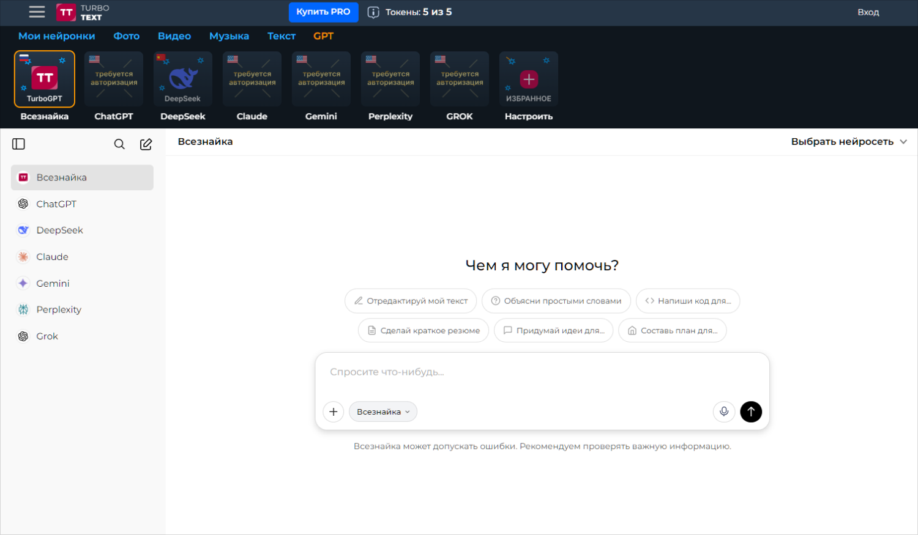918x535 pixels.
Task: Switch to the Фото tab
Action: click(x=127, y=36)
